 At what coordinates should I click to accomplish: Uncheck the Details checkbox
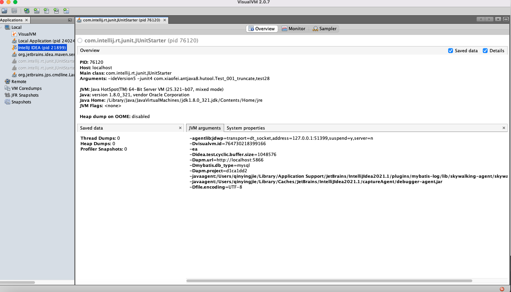pyautogui.click(x=485, y=51)
